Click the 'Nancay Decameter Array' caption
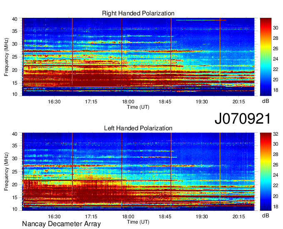The image size is (283, 229). (x=61, y=224)
